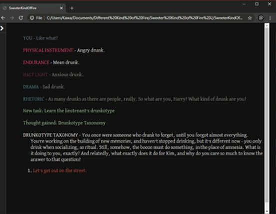Click the "DRAMA" speaker name
This screenshot has width=276, height=214.
[x=31, y=87]
